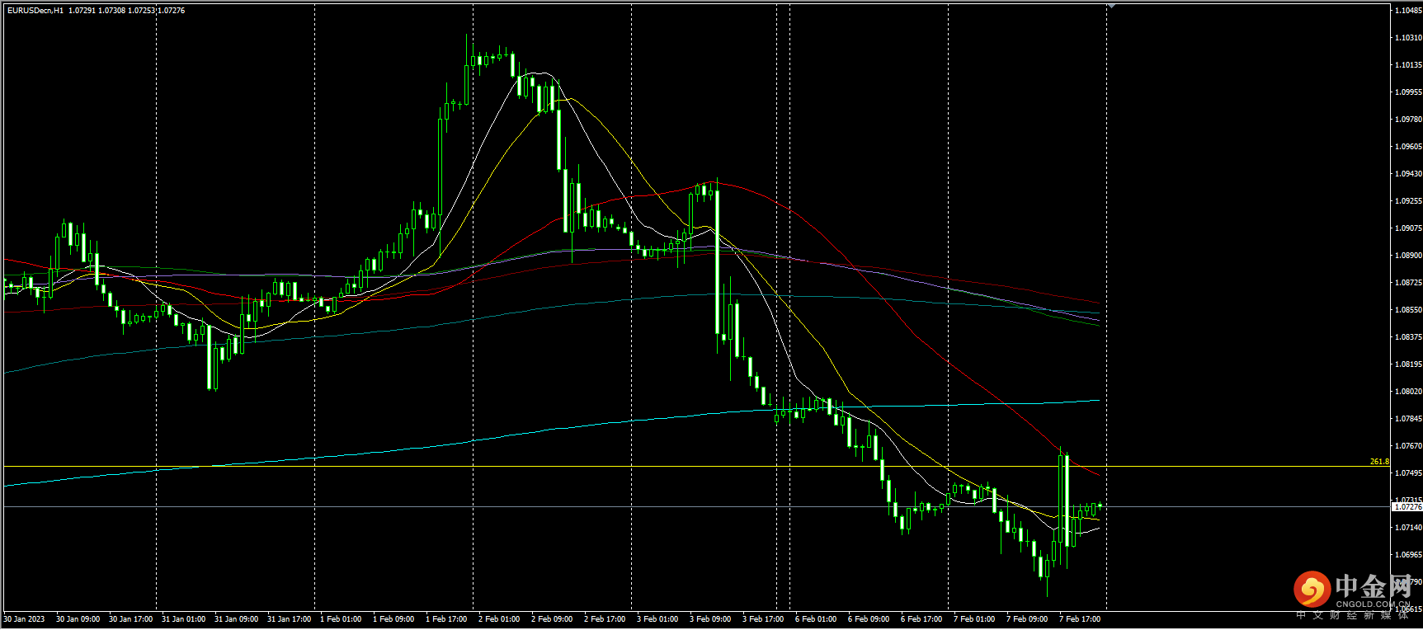Click the 1.07291 open price in header
The width and height of the screenshot is (1423, 630).
[x=82, y=11]
